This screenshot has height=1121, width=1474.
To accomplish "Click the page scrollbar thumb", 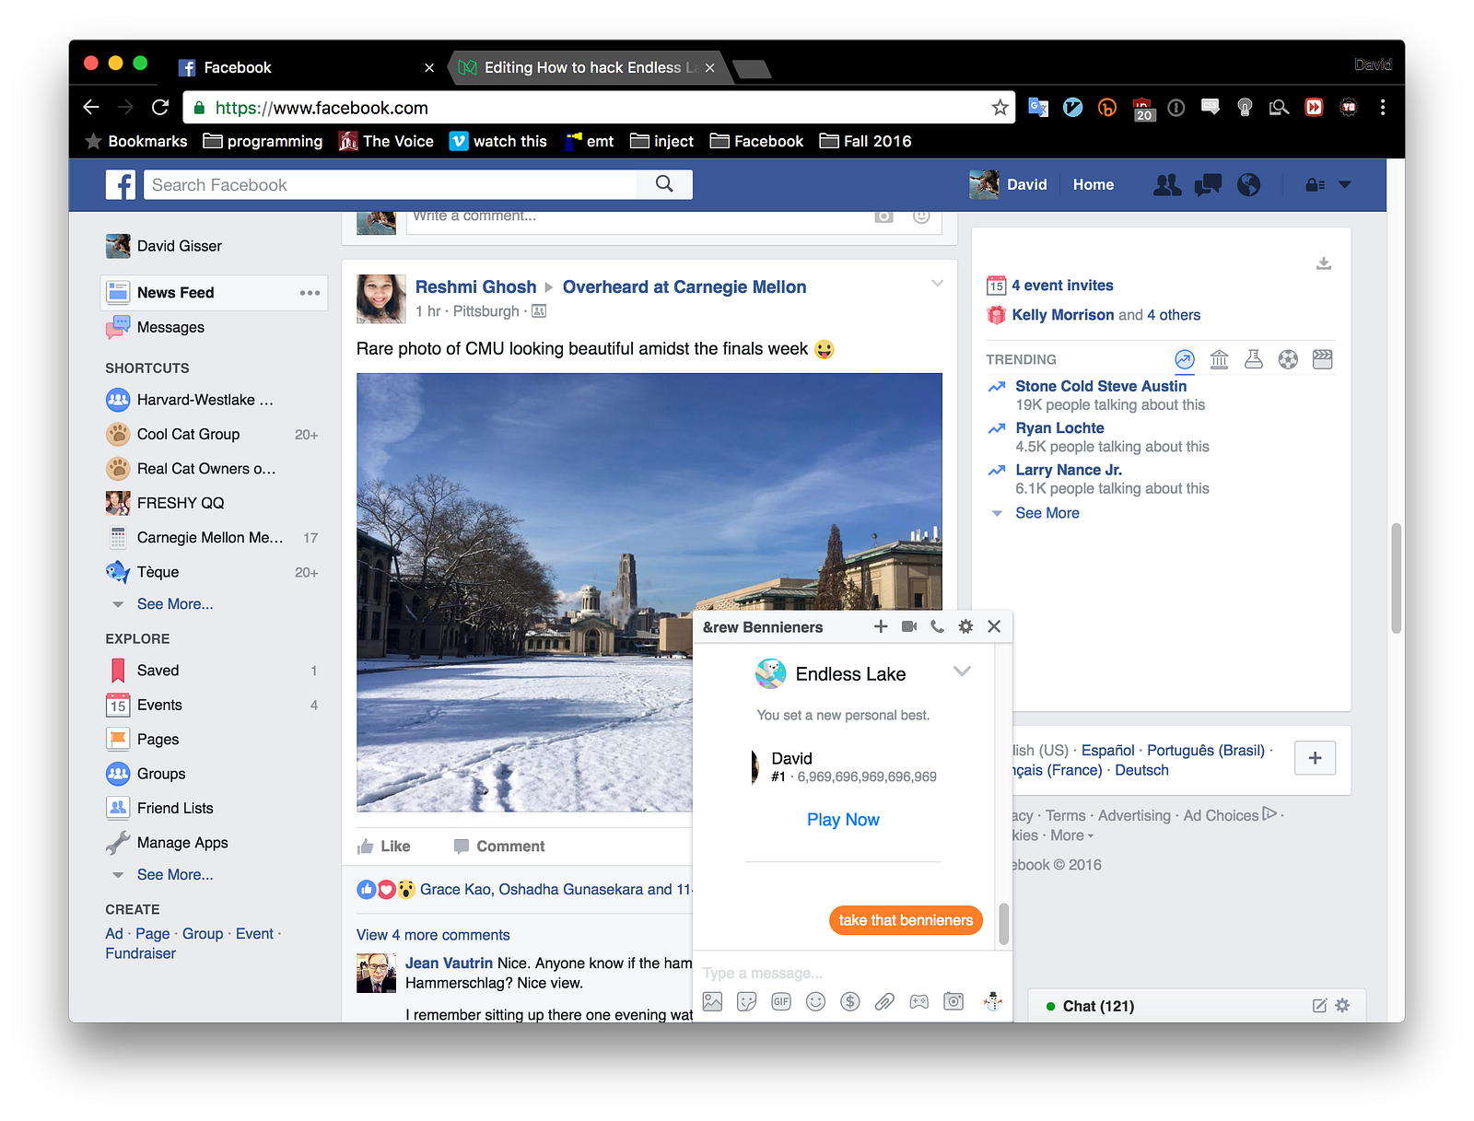I will coord(1397,578).
